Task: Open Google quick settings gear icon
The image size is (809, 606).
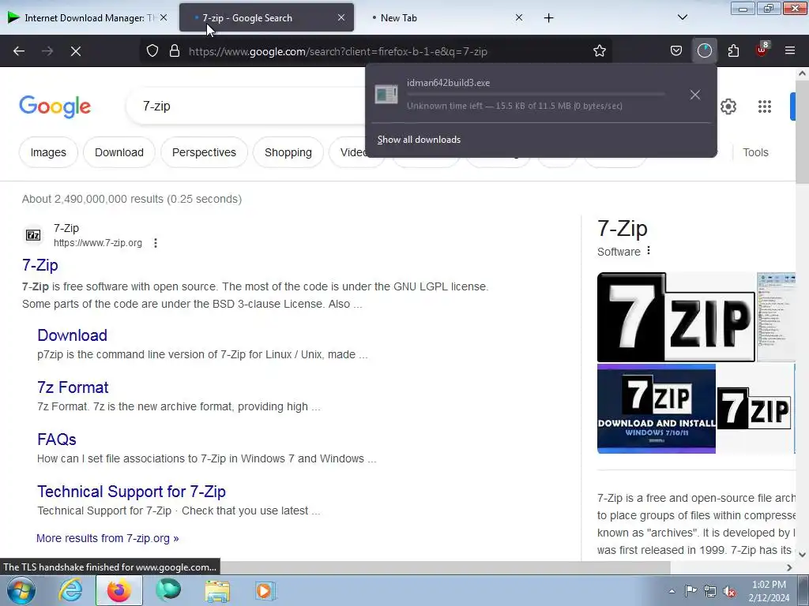Action: pos(728,107)
